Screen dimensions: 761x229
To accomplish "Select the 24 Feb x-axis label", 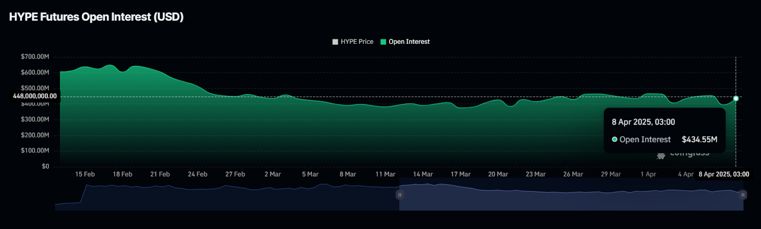I will tap(197, 174).
